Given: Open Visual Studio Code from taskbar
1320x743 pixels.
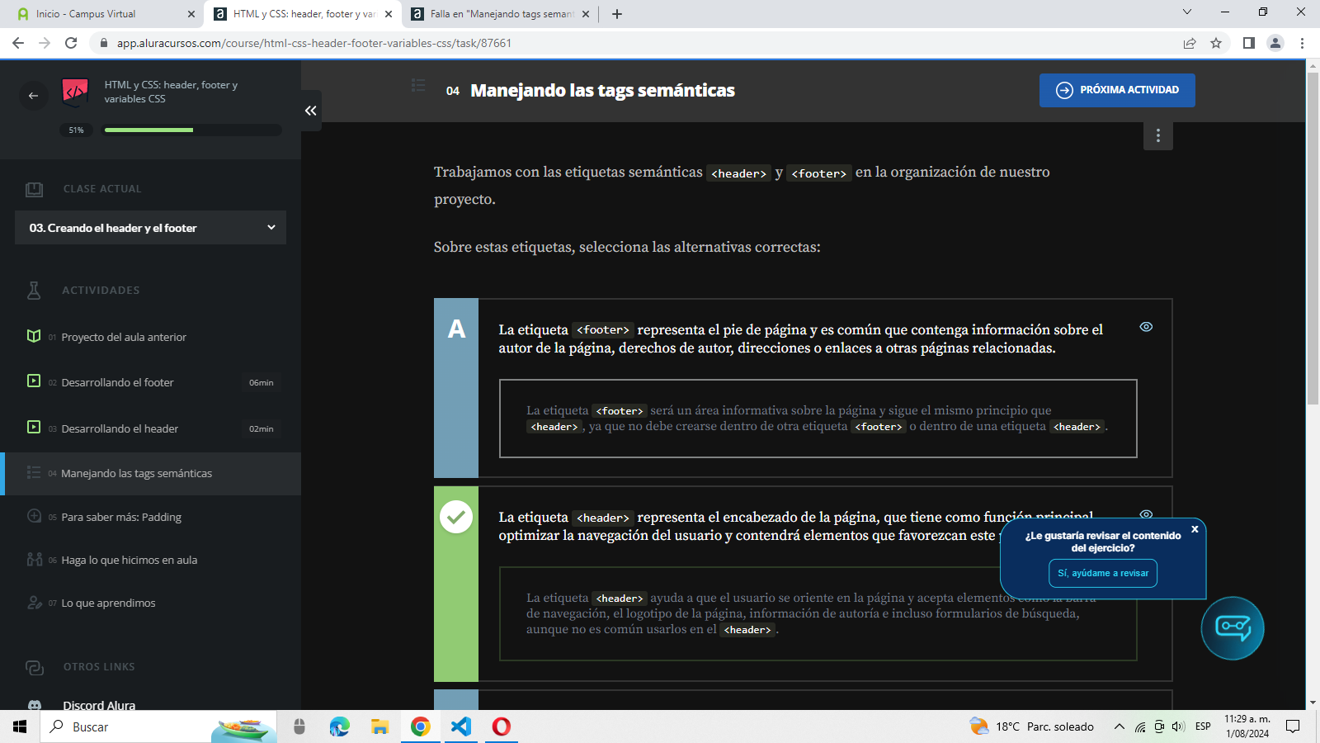Looking at the screenshot, I should point(460,726).
